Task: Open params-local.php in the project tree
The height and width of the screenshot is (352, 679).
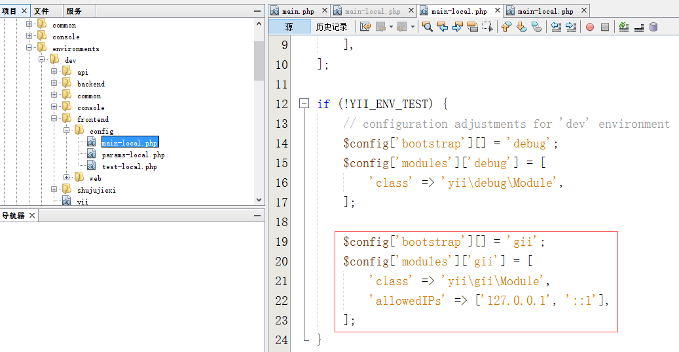Action: 133,155
